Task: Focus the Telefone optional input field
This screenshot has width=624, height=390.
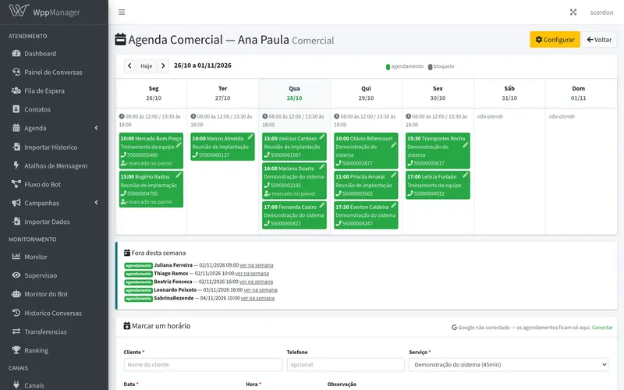Action: (346, 364)
